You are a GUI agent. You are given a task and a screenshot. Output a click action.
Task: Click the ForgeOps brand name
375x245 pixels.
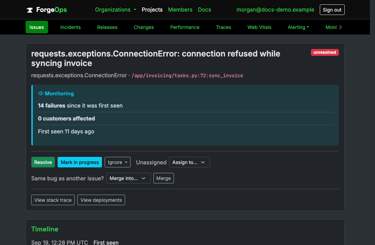coord(51,10)
